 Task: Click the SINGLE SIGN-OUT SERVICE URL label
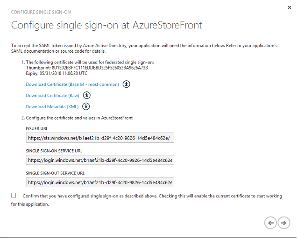(x=56, y=173)
